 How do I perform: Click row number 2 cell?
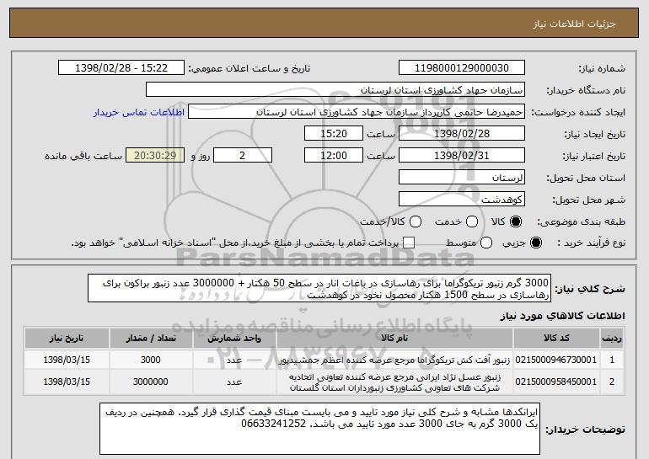(612, 382)
